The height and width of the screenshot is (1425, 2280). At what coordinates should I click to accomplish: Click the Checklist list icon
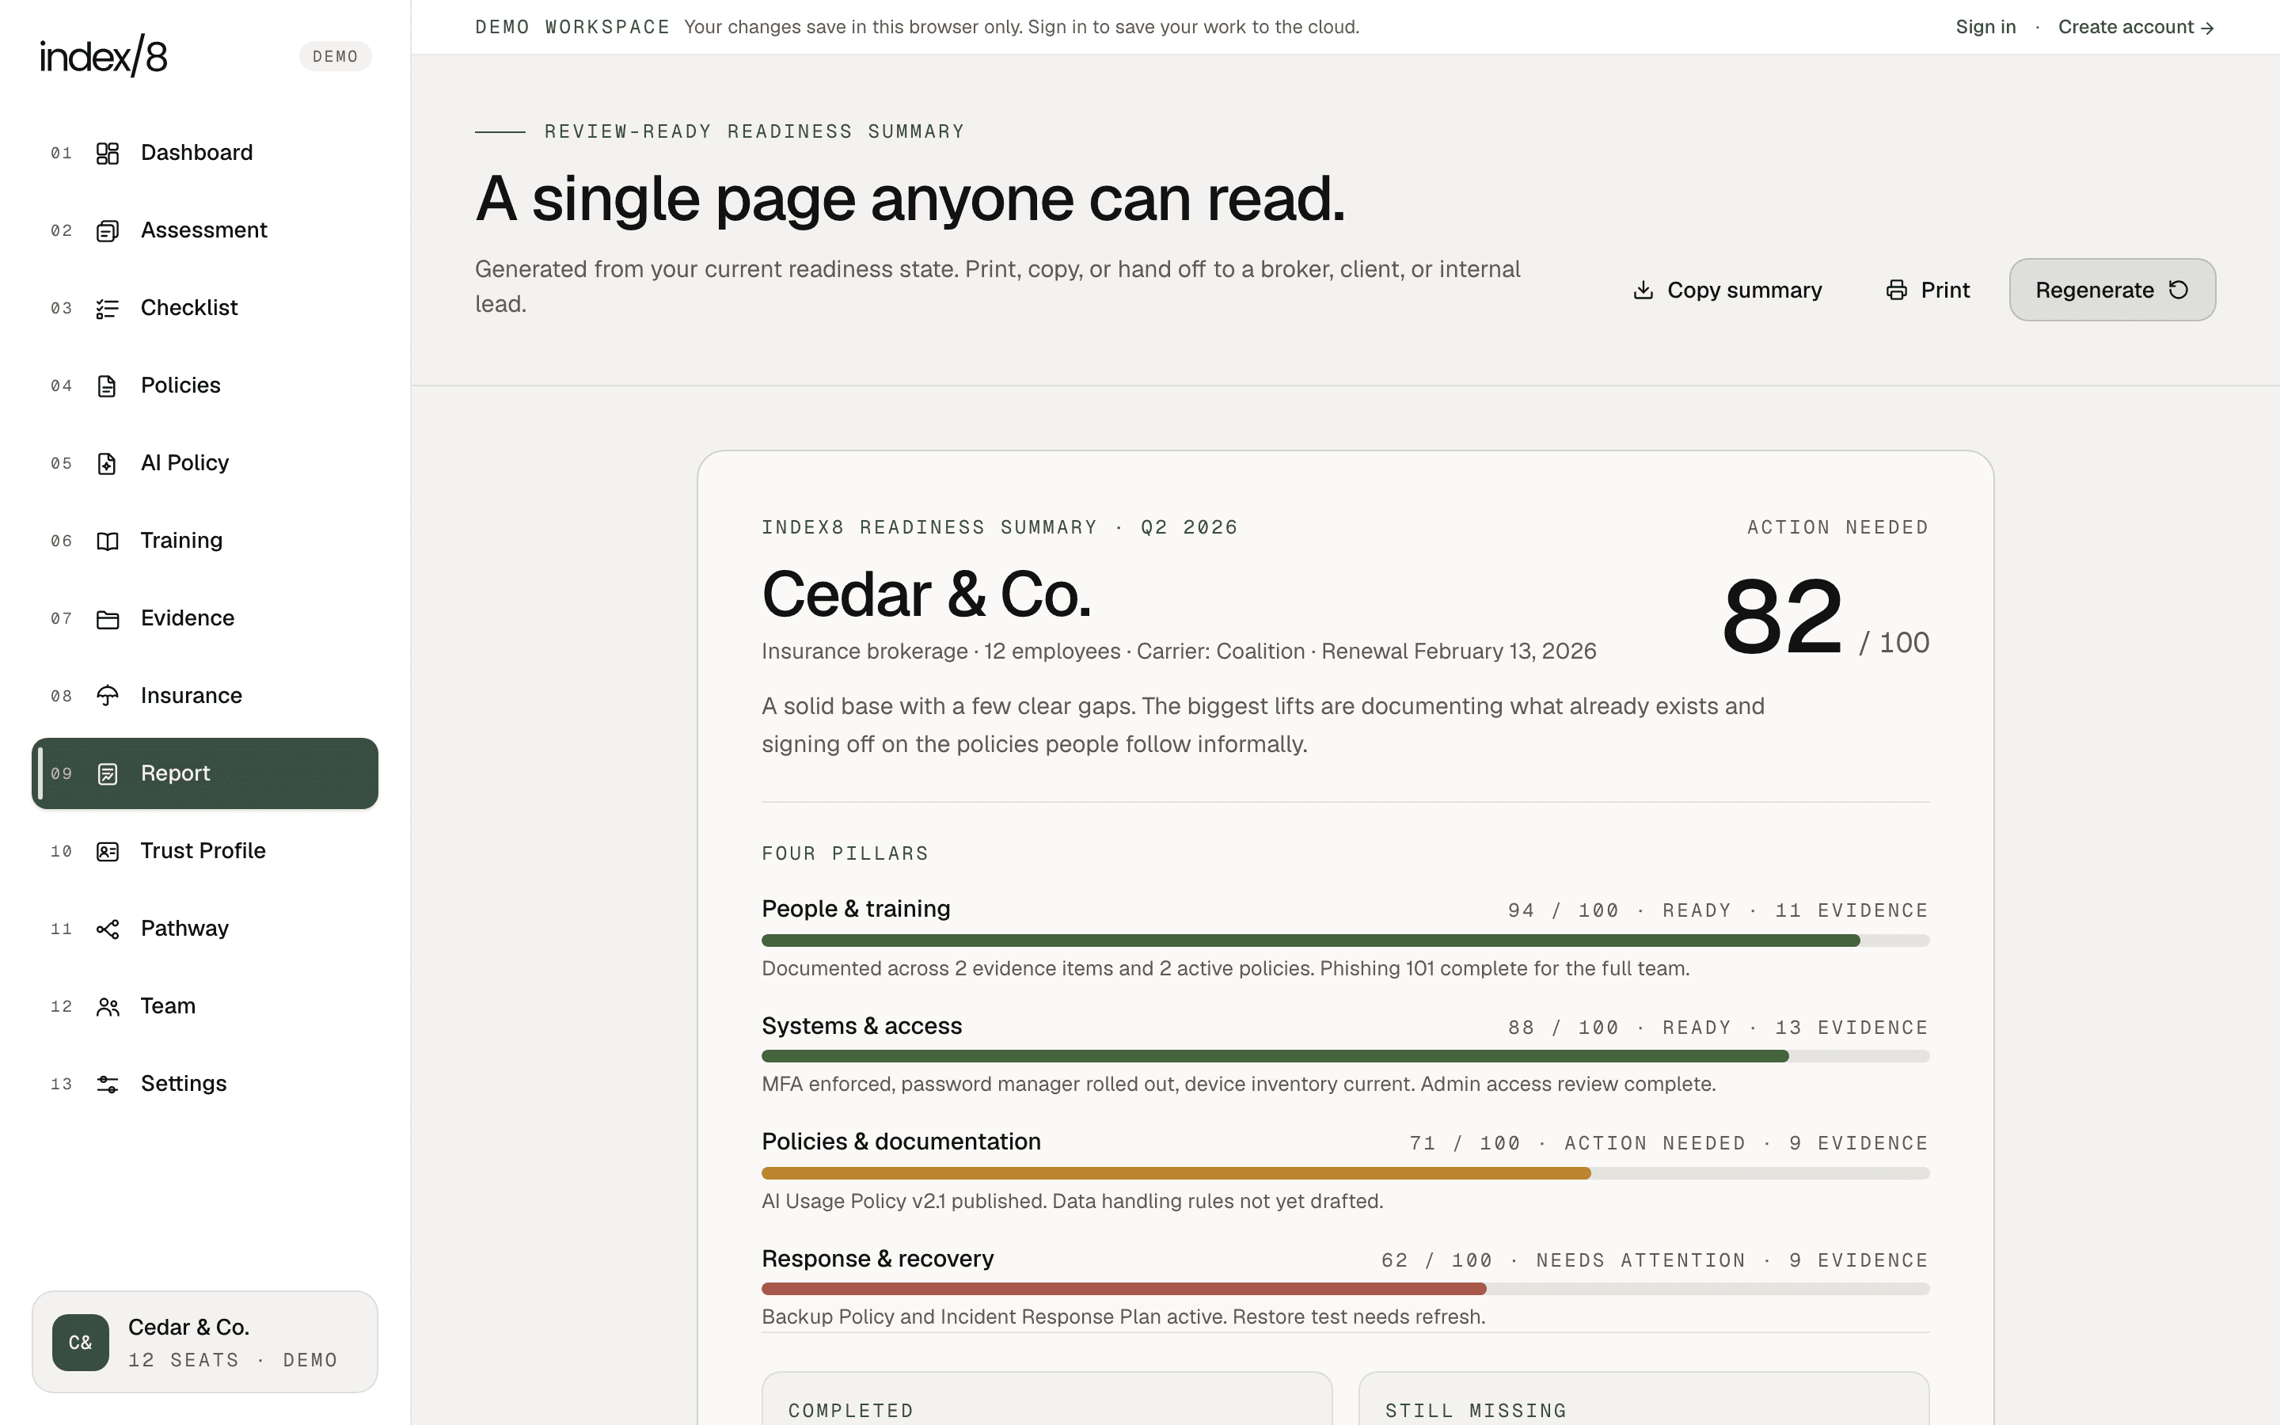[108, 308]
